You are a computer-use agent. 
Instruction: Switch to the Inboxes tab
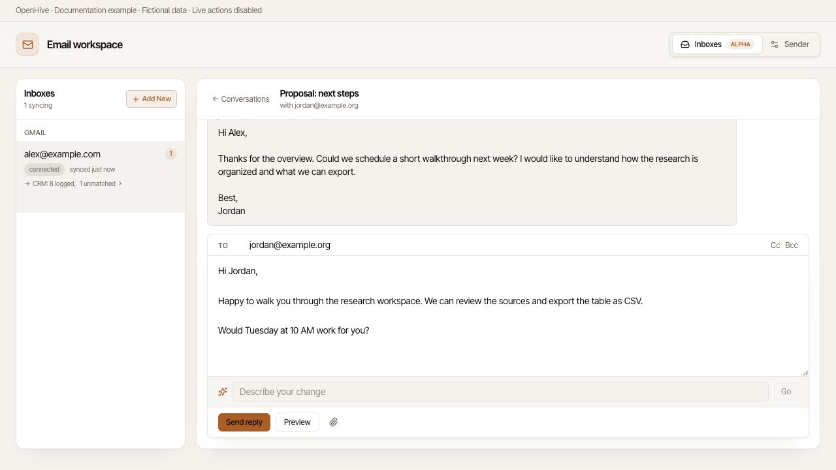coord(716,44)
